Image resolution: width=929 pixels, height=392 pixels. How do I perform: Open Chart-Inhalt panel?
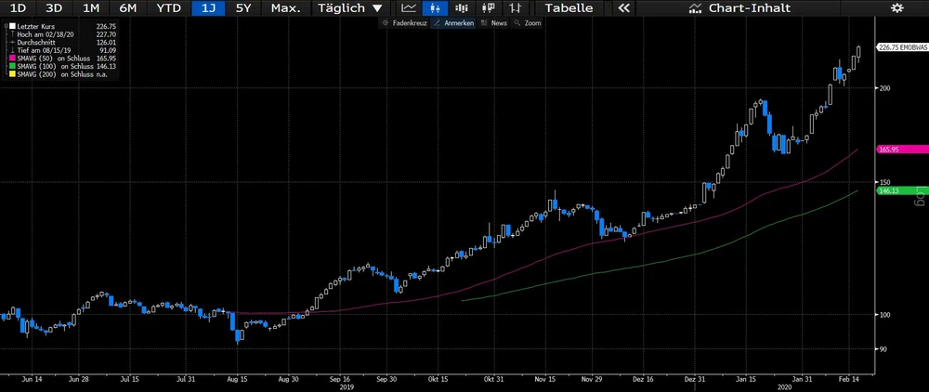click(739, 7)
